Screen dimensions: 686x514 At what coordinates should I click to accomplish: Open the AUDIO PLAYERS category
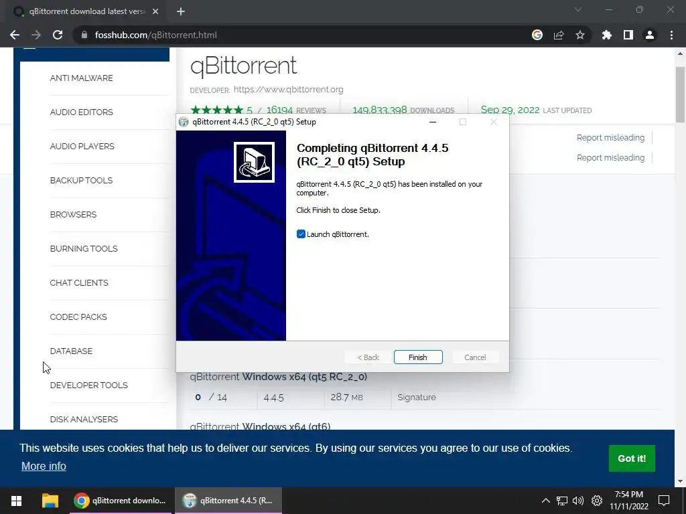click(82, 146)
